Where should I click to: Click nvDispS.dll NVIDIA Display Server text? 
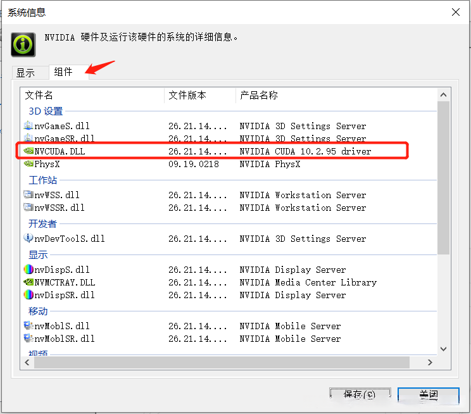pyautogui.click(x=292, y=270)
